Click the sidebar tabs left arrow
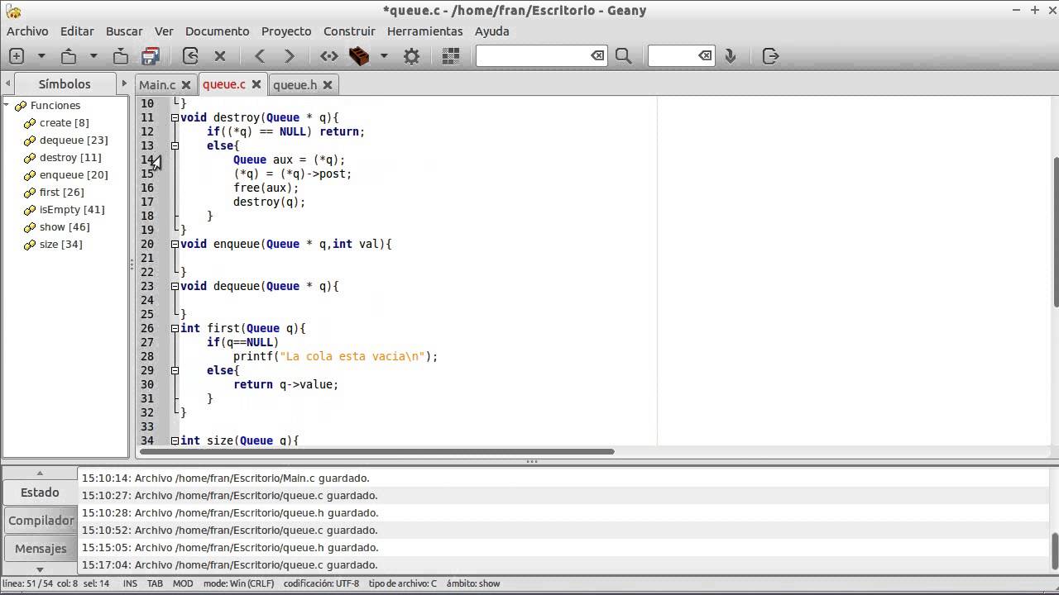This screenshot has width=1059, height=595. pos(7,83)
